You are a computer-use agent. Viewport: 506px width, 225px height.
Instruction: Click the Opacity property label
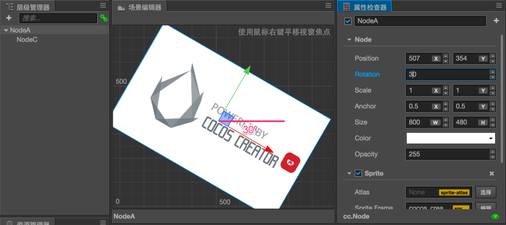(366, 154)
